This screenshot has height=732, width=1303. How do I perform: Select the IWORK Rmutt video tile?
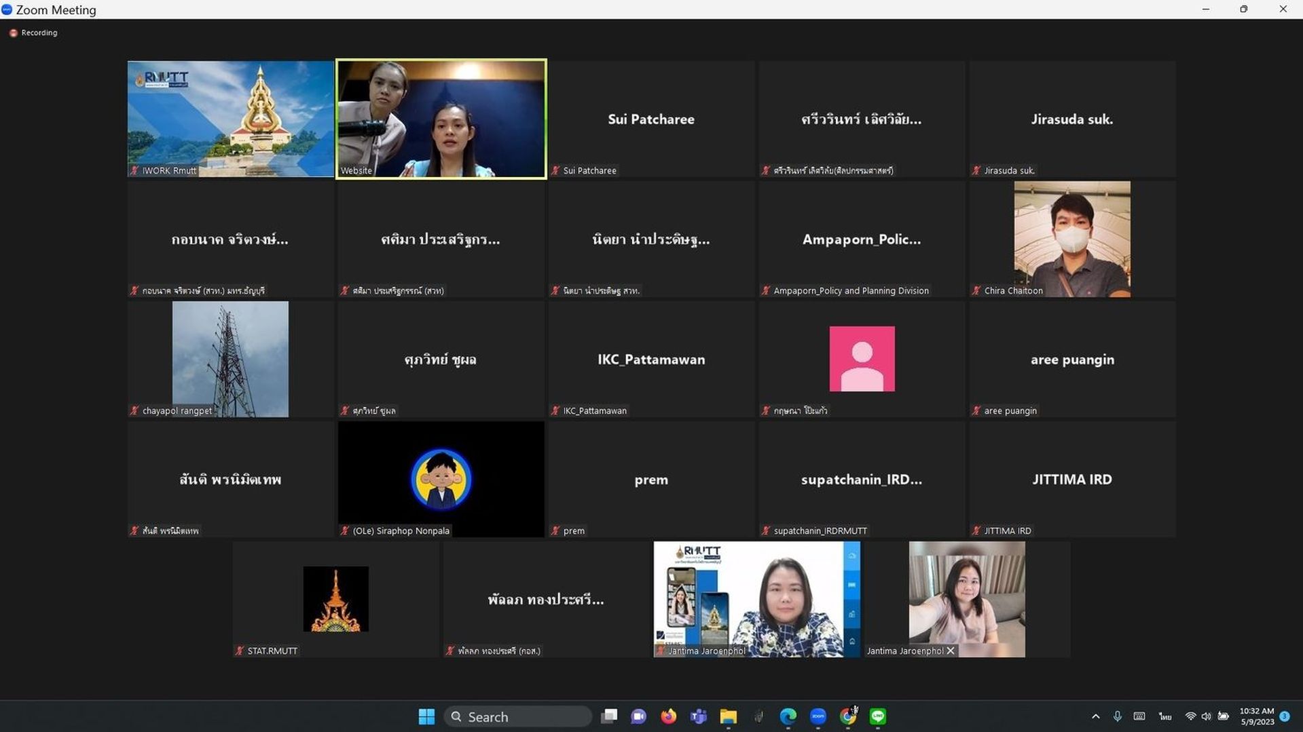pos(230,119)
